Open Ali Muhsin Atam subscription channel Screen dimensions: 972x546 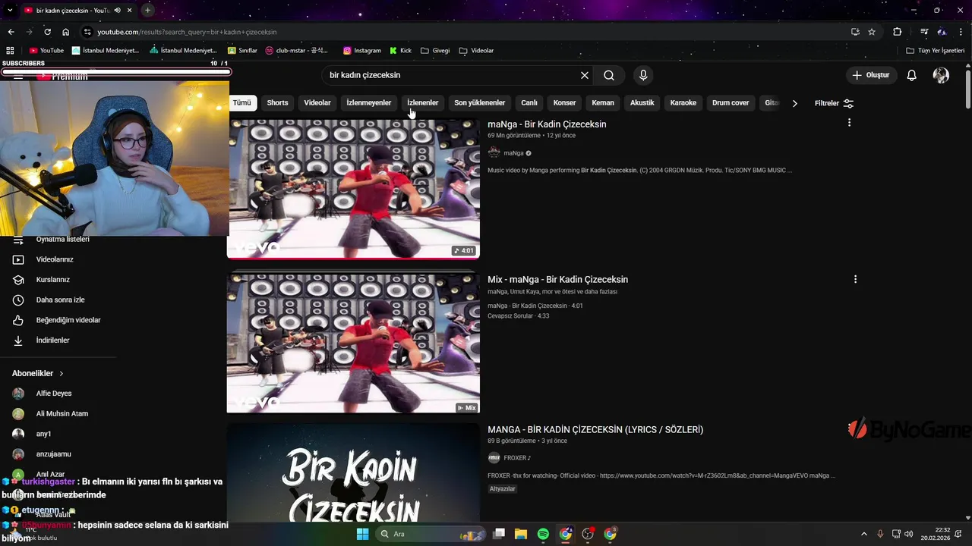(x=62, y=414)
